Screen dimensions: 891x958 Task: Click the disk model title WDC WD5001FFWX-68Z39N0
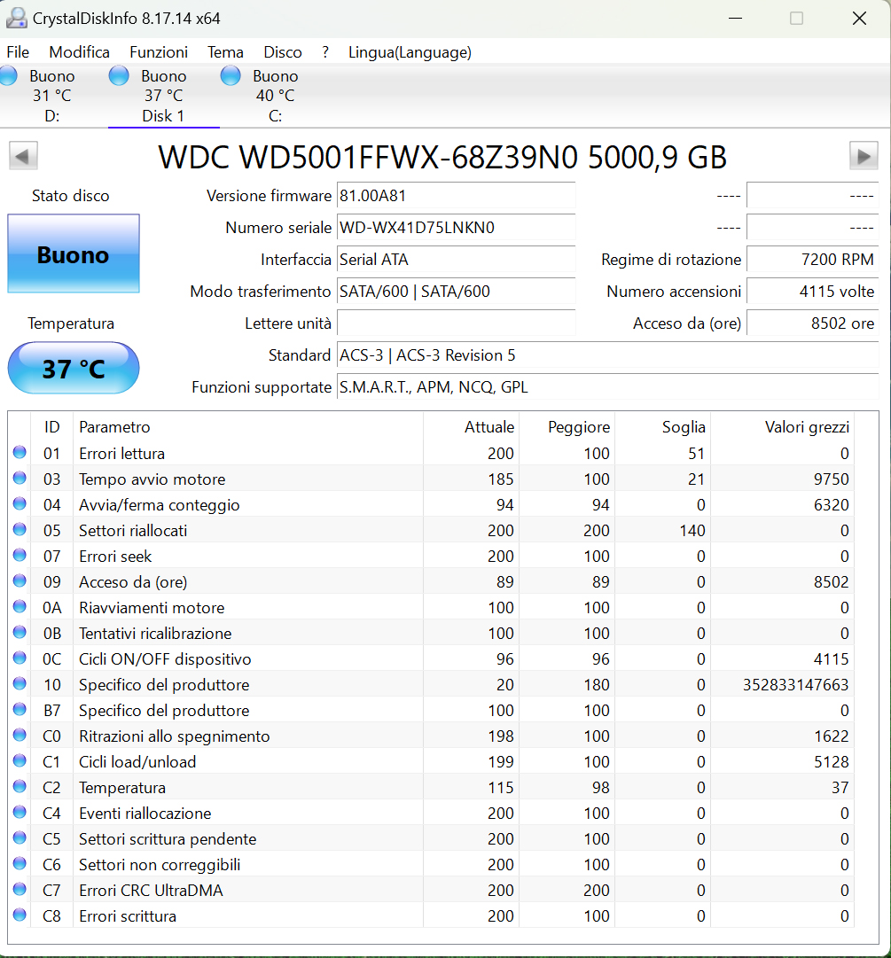click(442, 157)
